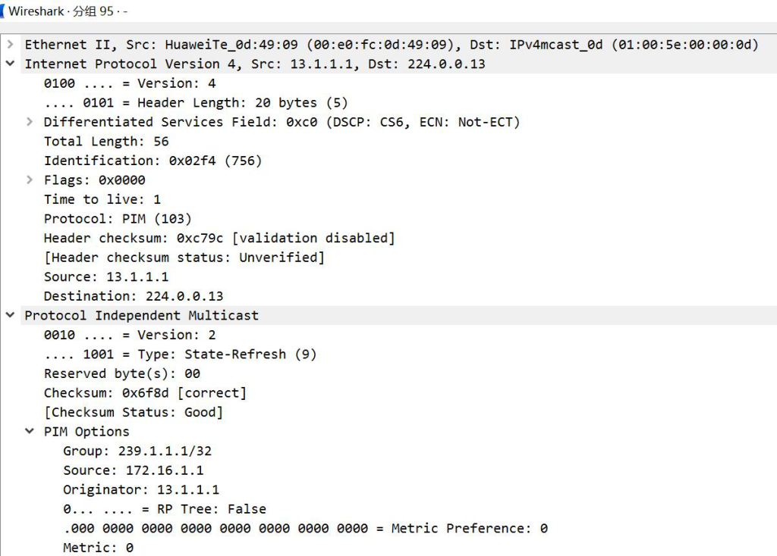Viewport: 777px width, 556px height.
Task: Collapse the PIM Options subtree
Action: (30, 431)
